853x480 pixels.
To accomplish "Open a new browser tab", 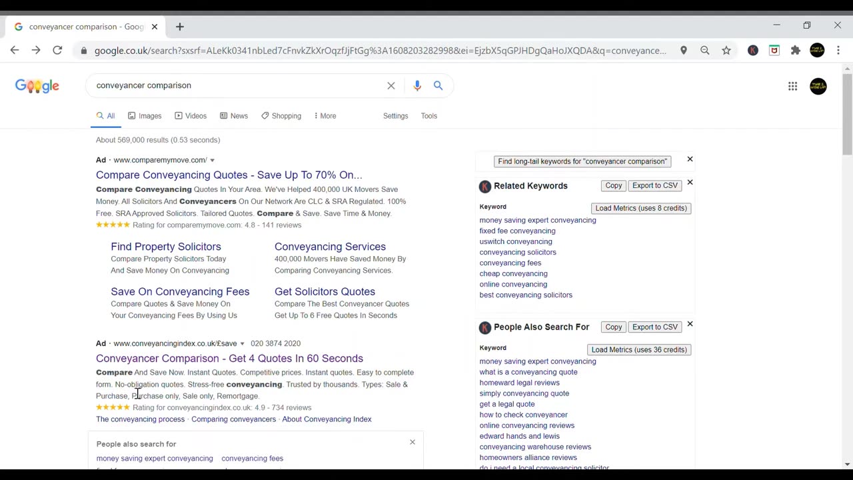I will pos(179,27).
